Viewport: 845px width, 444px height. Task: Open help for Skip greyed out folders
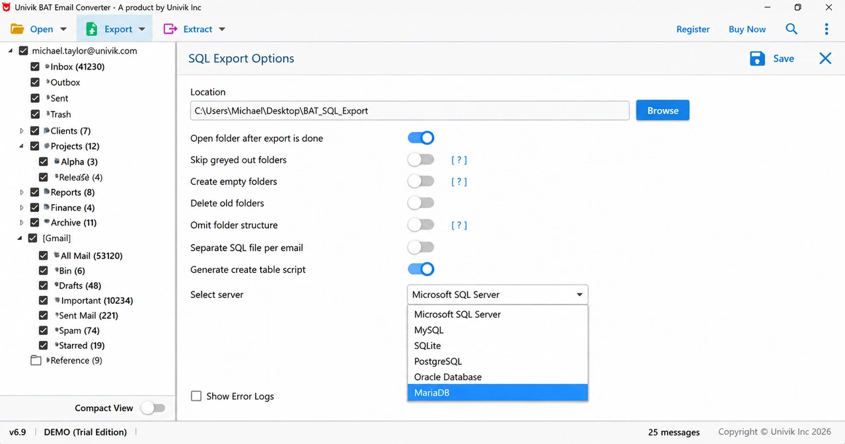459,160
